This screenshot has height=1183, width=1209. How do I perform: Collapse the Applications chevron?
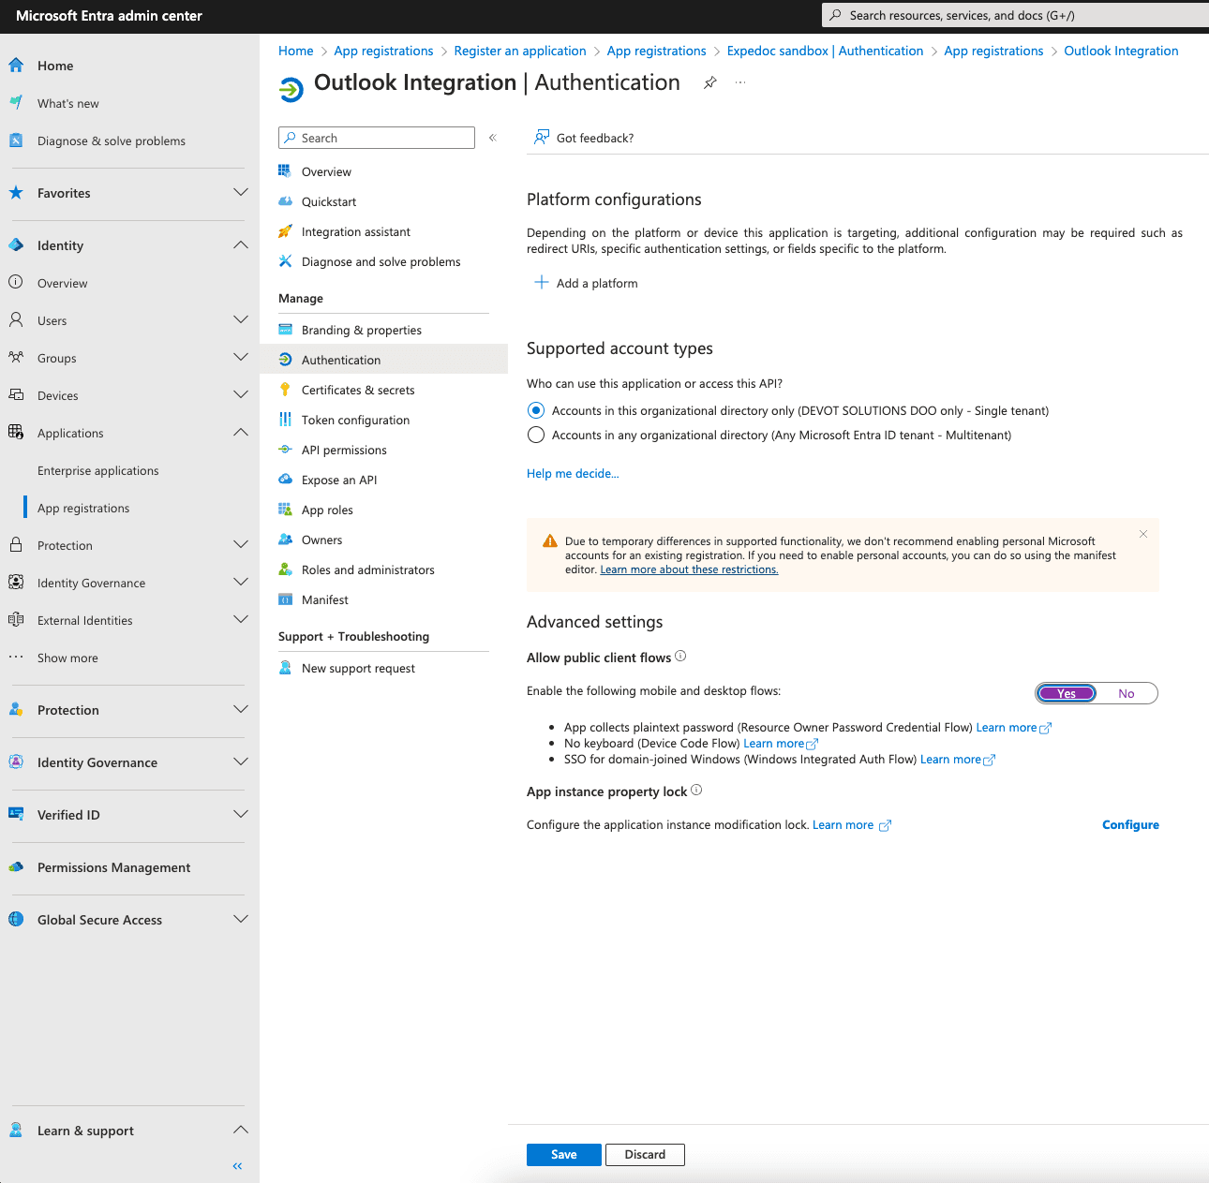(241, 432)
